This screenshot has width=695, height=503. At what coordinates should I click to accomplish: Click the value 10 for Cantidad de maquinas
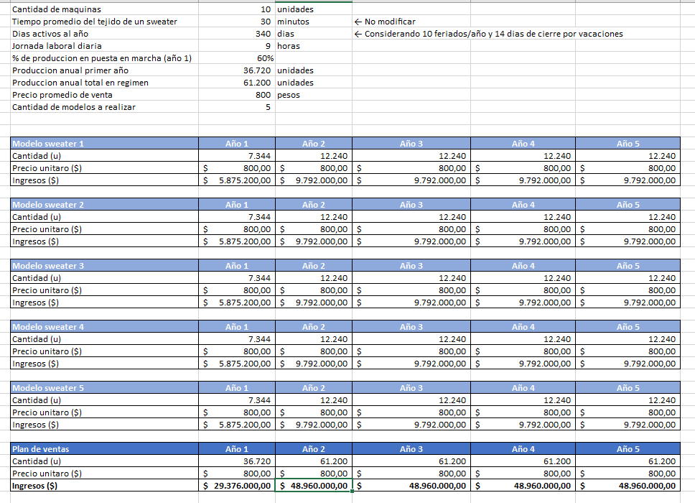coord(237,9)
